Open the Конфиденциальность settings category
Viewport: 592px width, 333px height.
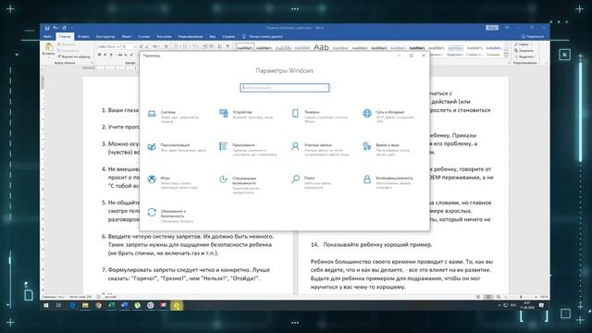tap(389, 182)
